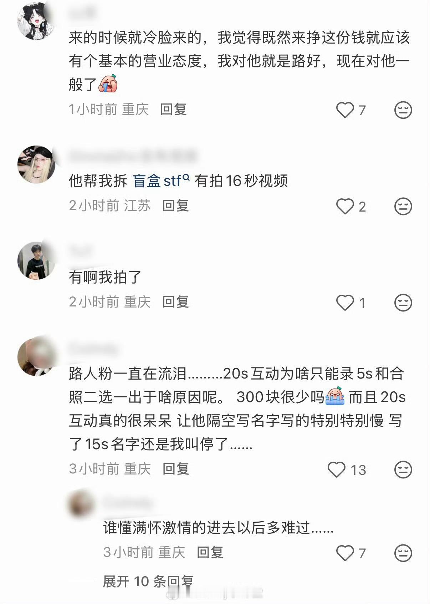Open avatar of boy in black shirt
The image size is (430, 604).
click(36, 261)
